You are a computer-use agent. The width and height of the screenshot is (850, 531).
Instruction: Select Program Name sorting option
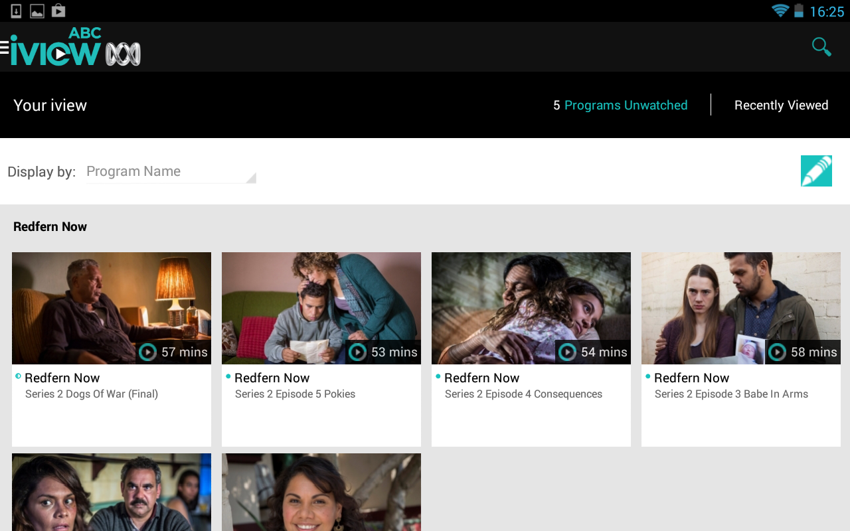(x=133, y=171)
